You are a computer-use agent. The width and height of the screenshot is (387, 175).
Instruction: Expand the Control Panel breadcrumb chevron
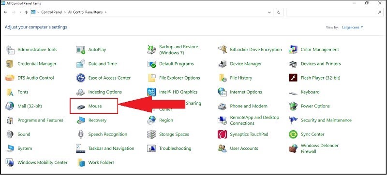coord(64,12)
